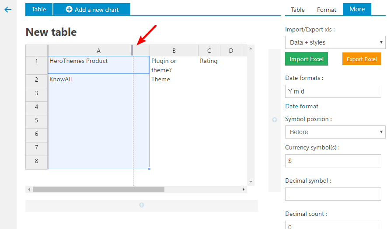
Task: Click the Currency symbol(s) input field
Action: 333,161
